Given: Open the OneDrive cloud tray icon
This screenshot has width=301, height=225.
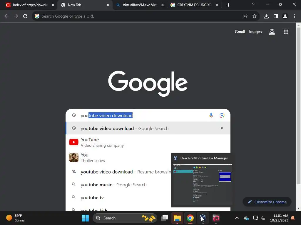Looking at the screenshot, I should 246,218.
